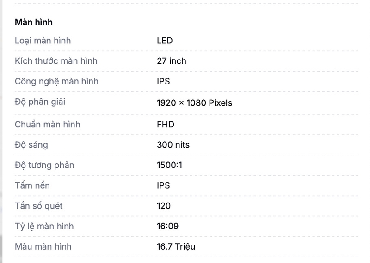This screenshot has width=370, height=263.
Task: Select the "Loại màn hình" label
Action: pos(43,41)
